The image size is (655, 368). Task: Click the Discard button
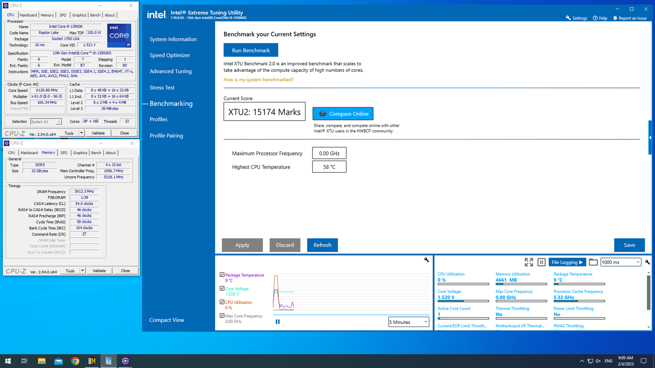tap(285, 245)
